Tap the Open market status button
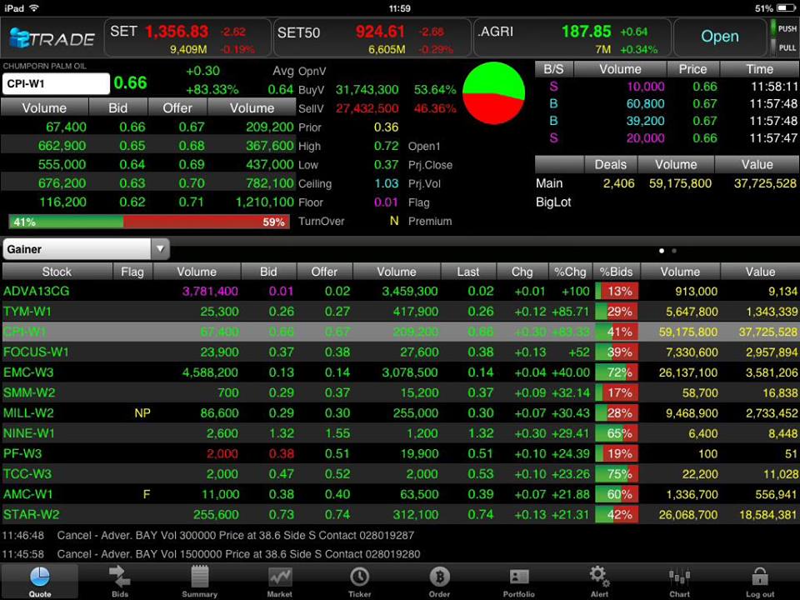This screenshot has height=600, width=800. coord(719,37)
